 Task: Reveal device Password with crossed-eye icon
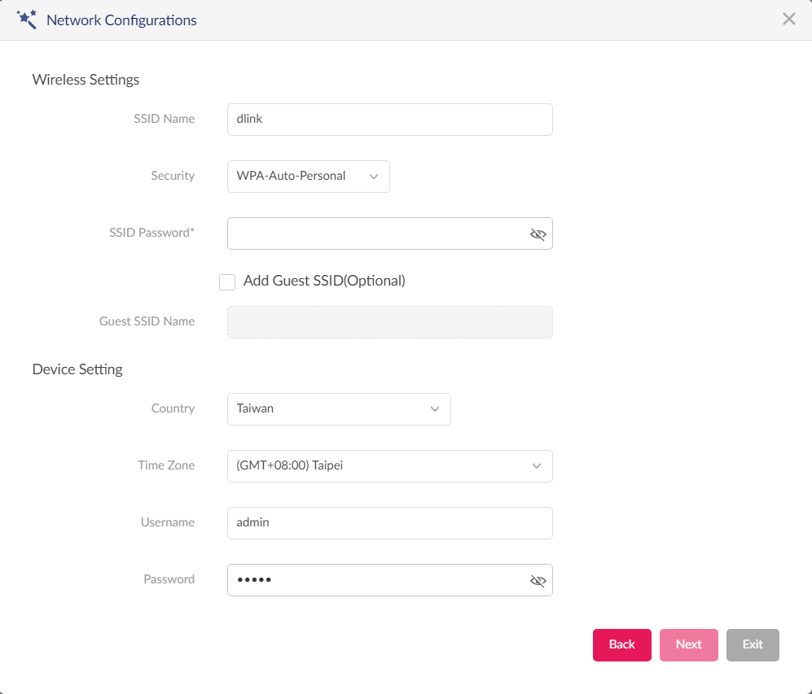point(538,581)
